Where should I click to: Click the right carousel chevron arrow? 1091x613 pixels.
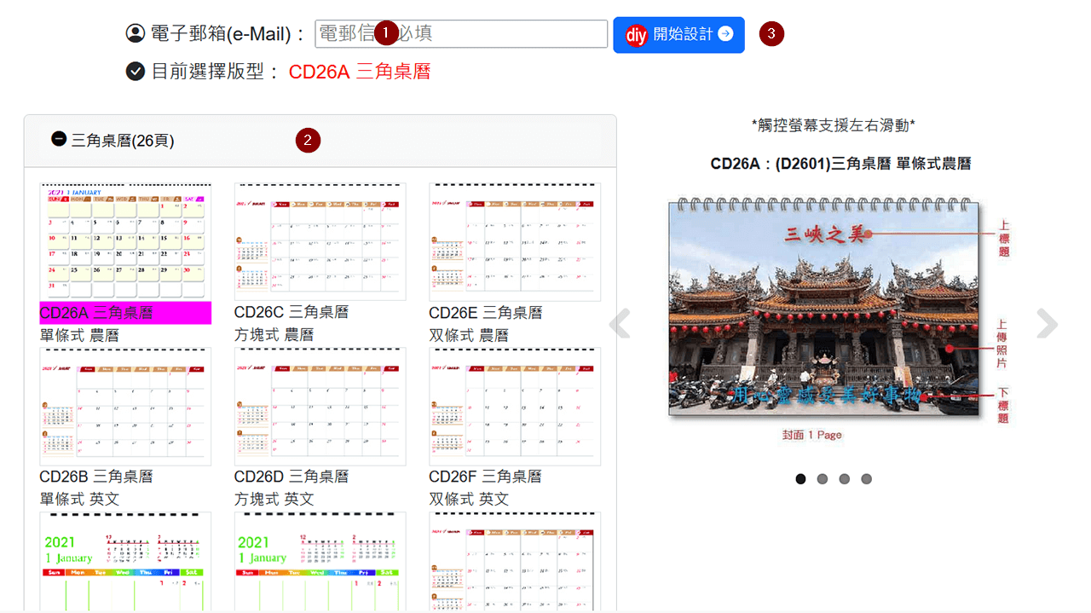[1046, 324]
